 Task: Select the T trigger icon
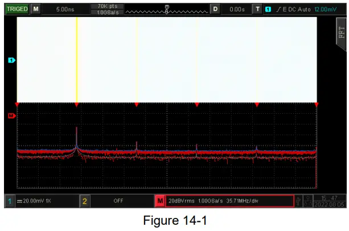(x=257, y=9)
